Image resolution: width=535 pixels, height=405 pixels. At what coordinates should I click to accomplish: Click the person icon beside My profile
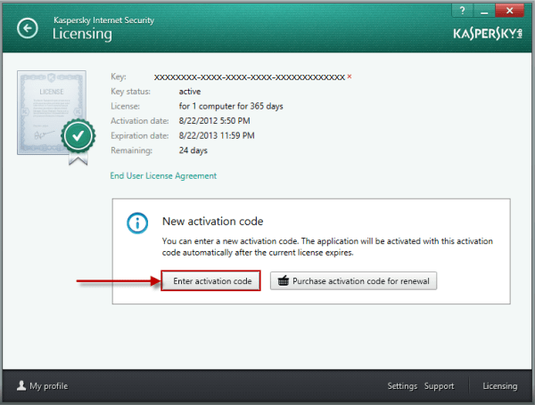pos(21,385)
